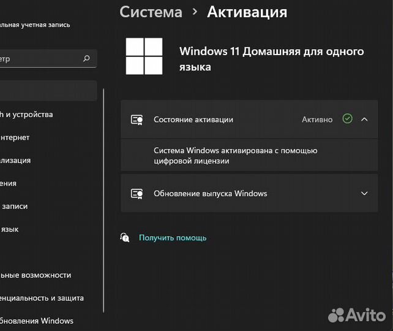Click the search magnifier icon in sidebar
The image size is (393, 331).
pyautogui.click(x=86, y=59)
